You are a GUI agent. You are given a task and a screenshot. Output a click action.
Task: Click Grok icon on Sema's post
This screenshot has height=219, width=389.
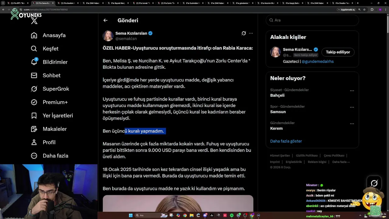pos(243,33)
